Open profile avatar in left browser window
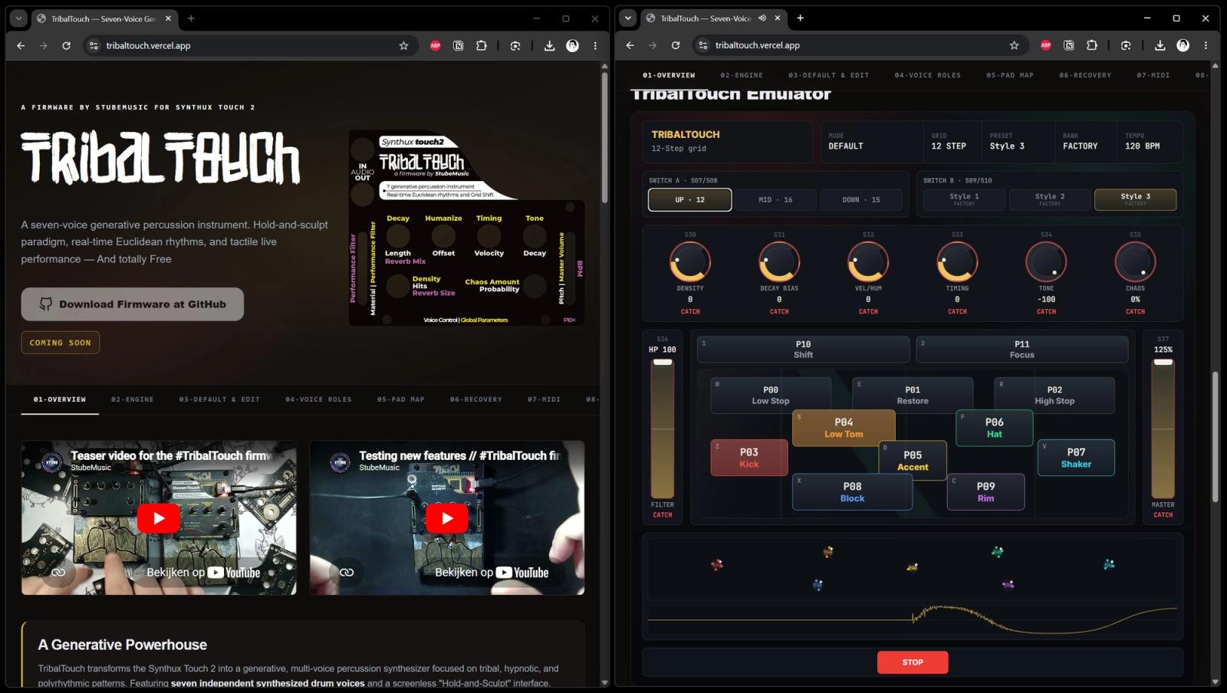This screenshot has height=693, width=1227. click(572, 46)
